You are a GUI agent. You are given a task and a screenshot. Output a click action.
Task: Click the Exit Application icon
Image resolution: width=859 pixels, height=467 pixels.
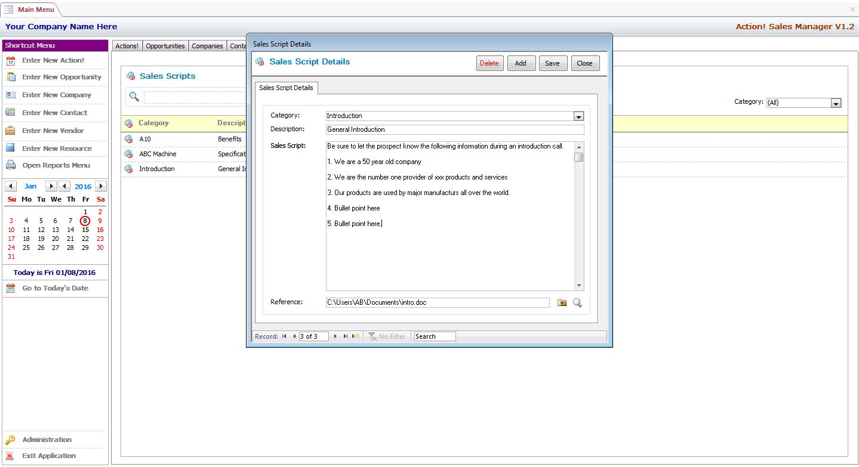[x=10, y=456]
